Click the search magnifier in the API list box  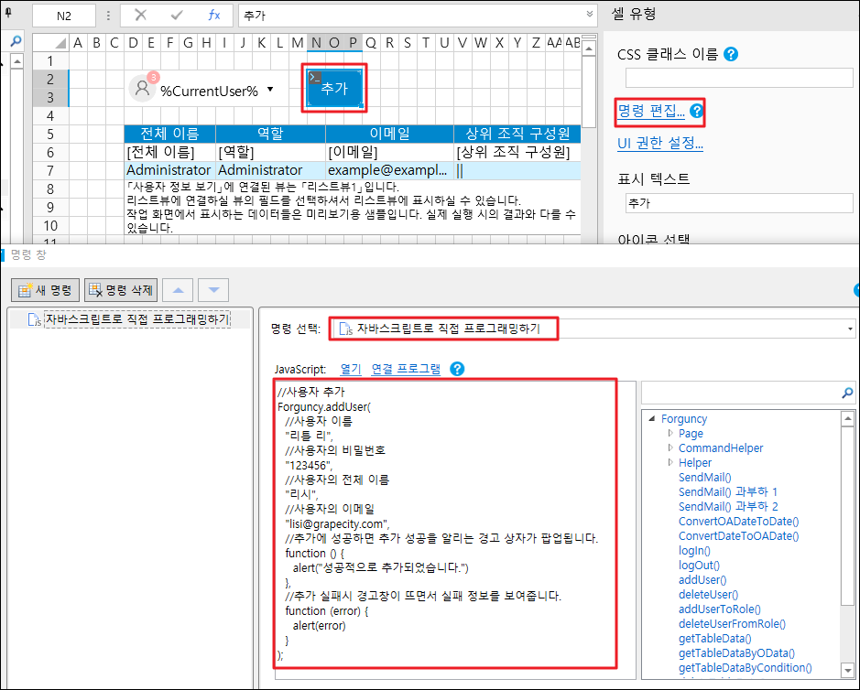[846, 393]
